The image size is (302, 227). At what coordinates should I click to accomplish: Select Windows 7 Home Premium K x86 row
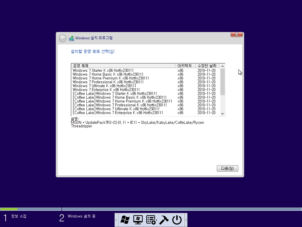145,78
